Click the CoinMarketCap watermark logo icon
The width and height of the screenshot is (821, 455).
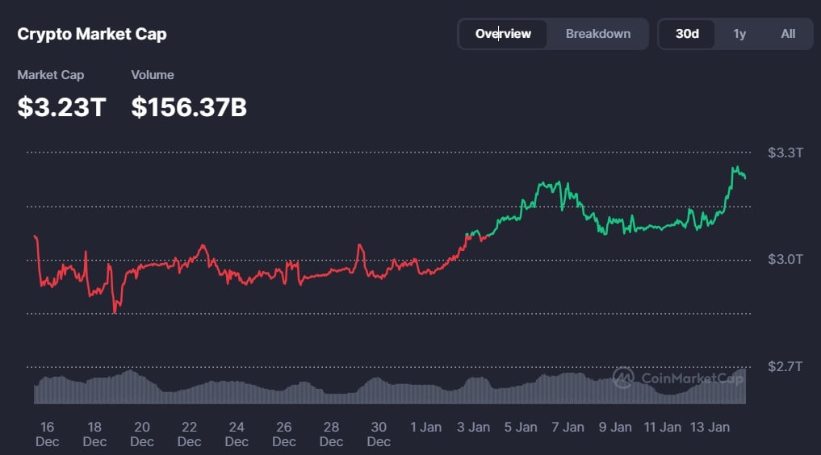click(623, 378)
